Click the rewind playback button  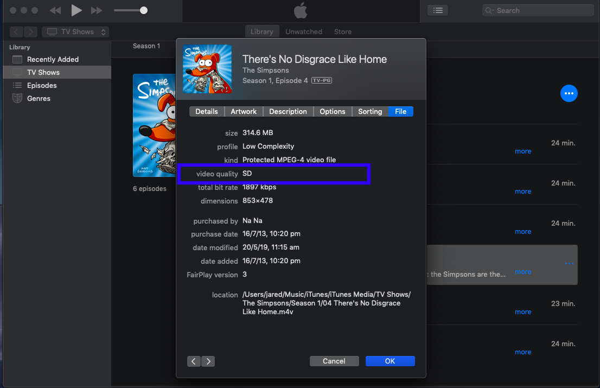point(55,10)
